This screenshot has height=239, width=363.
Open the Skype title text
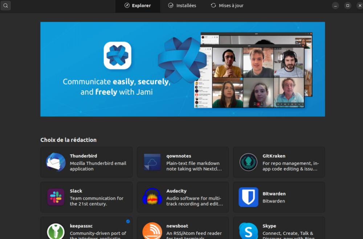[269, 226]
